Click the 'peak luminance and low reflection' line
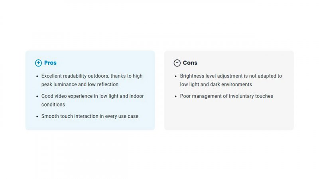Viewport: 319px width, 179px height. tap(80, 84)
